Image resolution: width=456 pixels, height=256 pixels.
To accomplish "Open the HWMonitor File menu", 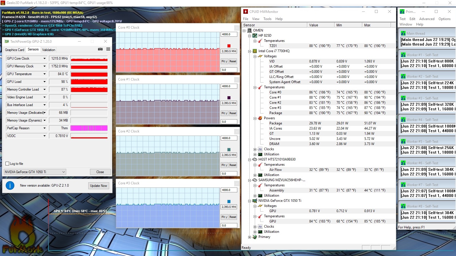I will (246, 19).
